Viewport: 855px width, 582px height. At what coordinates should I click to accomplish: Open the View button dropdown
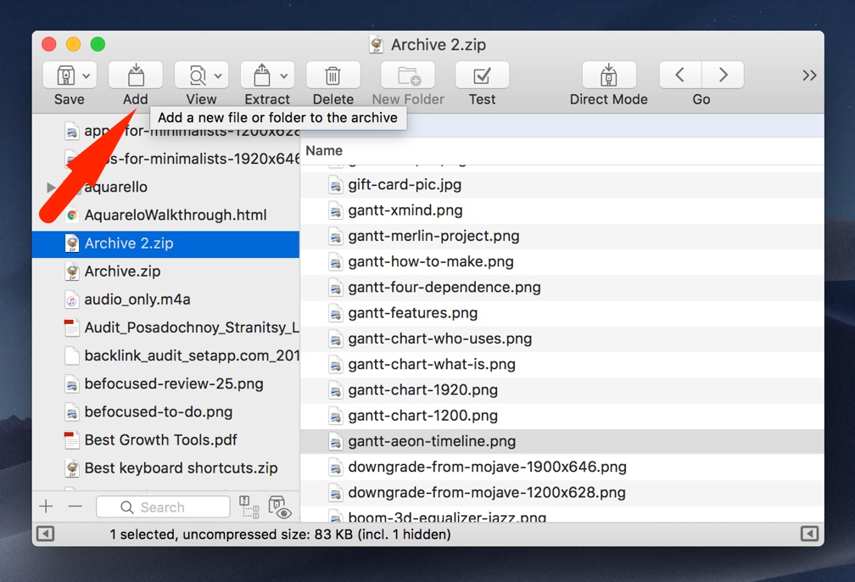(x=217, y=76)
